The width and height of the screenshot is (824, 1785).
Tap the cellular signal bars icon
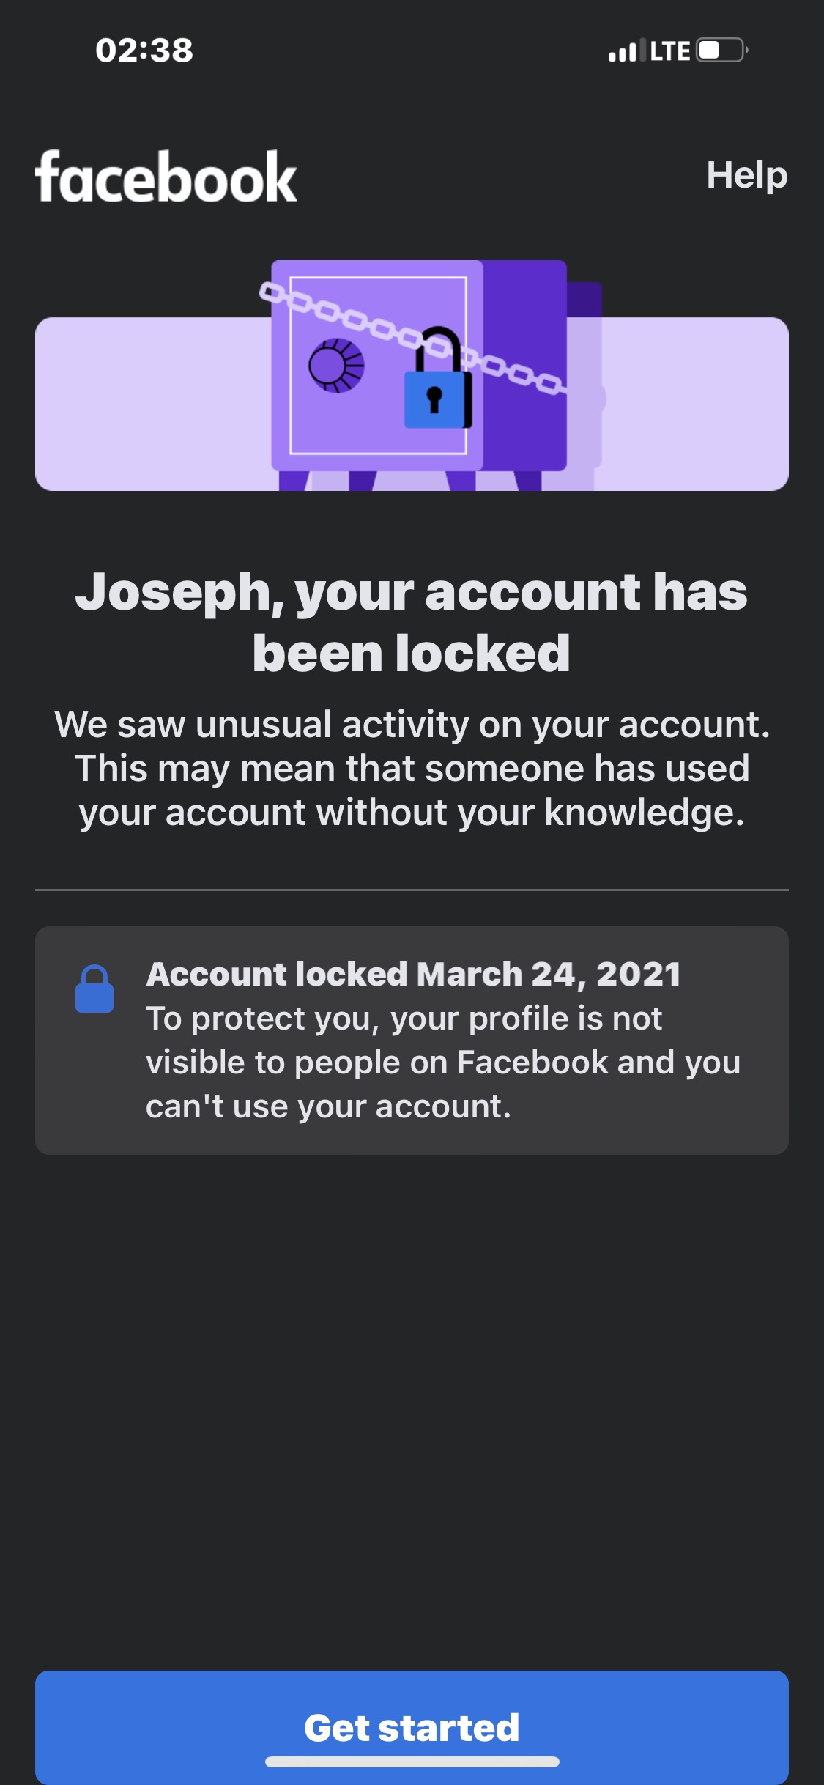[623, 51]
